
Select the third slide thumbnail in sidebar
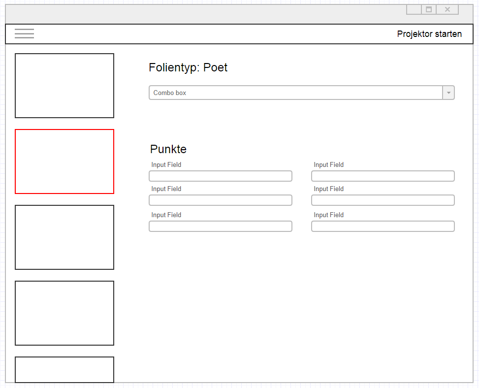[64, 237]
